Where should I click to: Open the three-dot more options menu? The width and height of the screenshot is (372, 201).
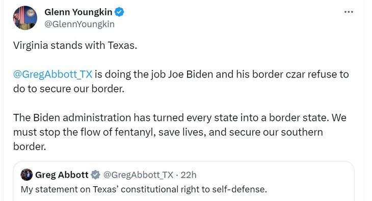pyautogui.click(x=349, y=12)
